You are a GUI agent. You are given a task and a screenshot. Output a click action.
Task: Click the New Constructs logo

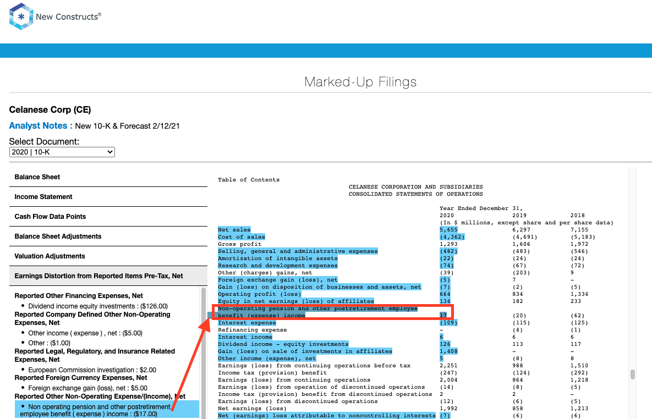(55, 16)
